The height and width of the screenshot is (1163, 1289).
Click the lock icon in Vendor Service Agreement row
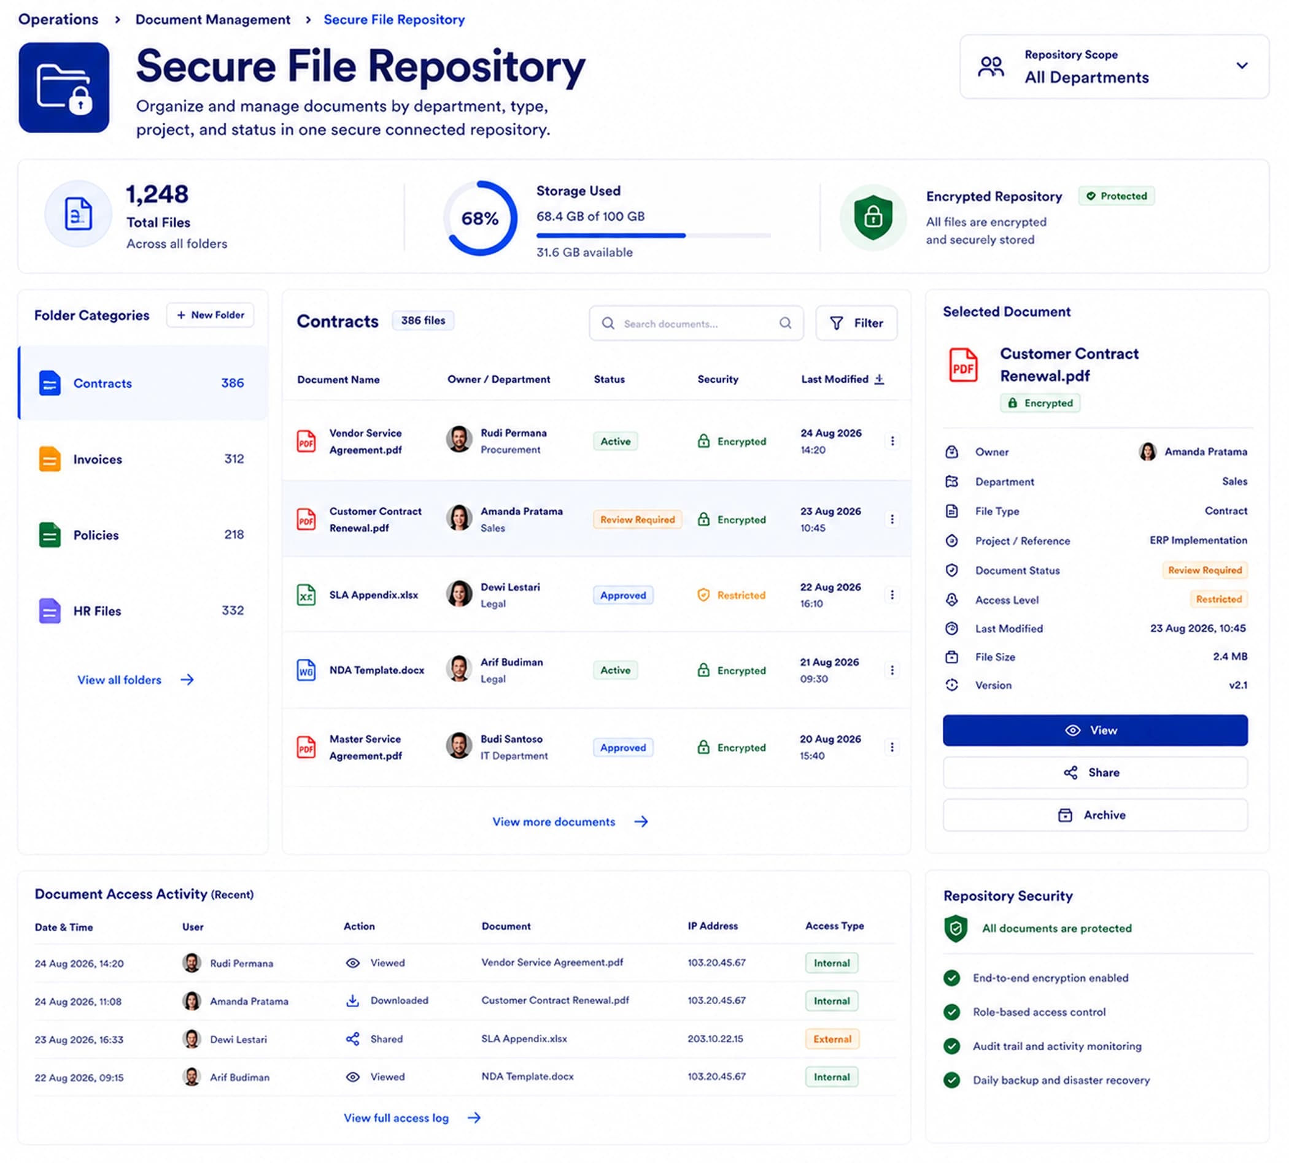[x=703, y=441]
